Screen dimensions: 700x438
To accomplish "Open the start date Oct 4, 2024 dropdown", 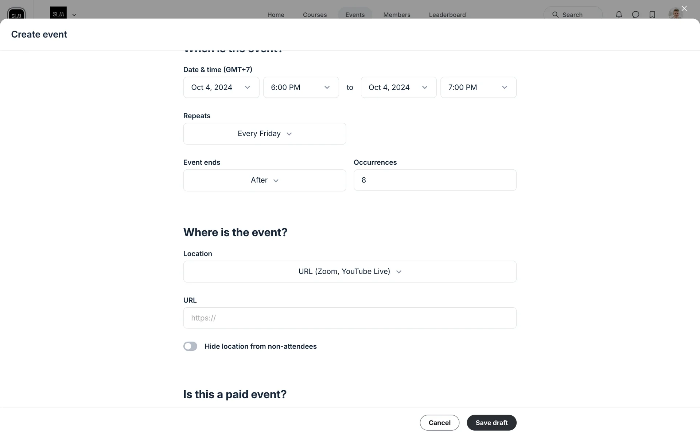I will (x=221, y=88).
